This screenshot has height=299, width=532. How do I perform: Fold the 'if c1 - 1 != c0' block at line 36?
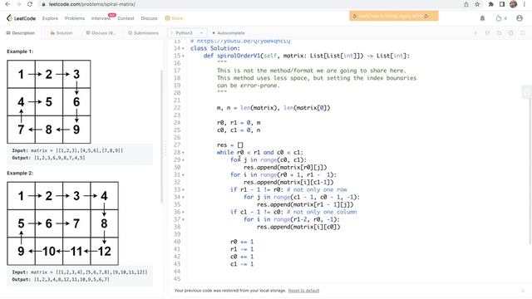184,213
